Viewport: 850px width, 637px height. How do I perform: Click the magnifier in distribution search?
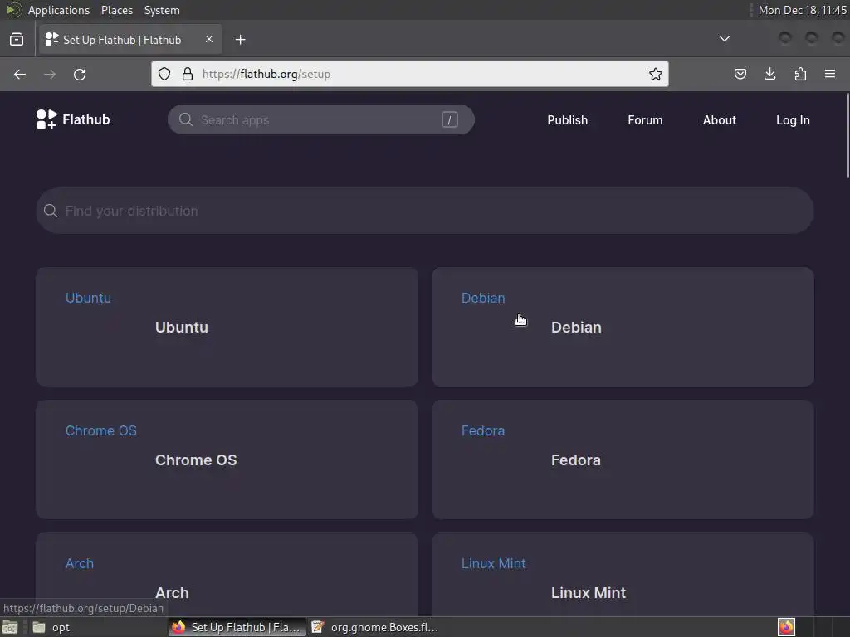point(51,211)
